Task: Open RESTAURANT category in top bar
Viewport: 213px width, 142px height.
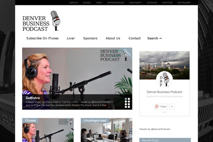Action: pos(184,2)
